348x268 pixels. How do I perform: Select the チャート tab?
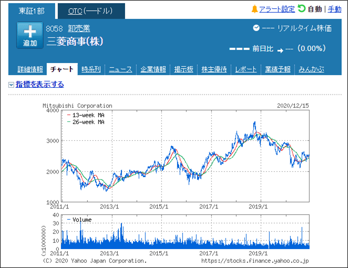point(62,69)
